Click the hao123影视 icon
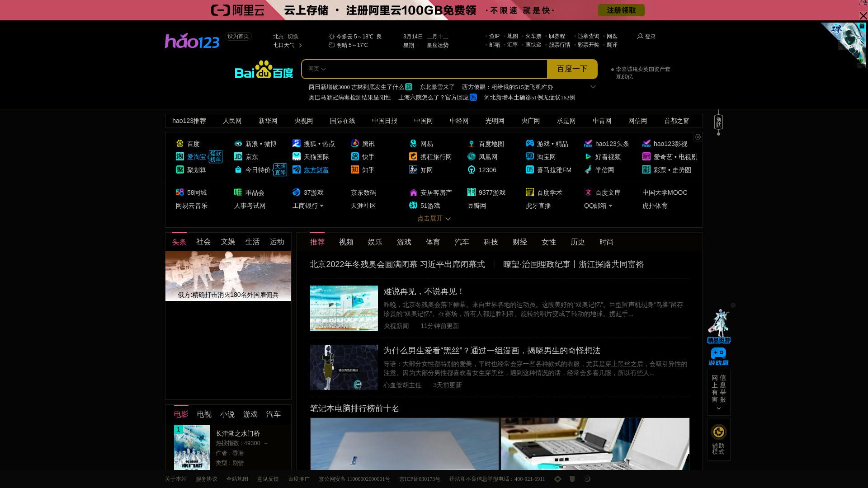868x488 pixels. 646,144
